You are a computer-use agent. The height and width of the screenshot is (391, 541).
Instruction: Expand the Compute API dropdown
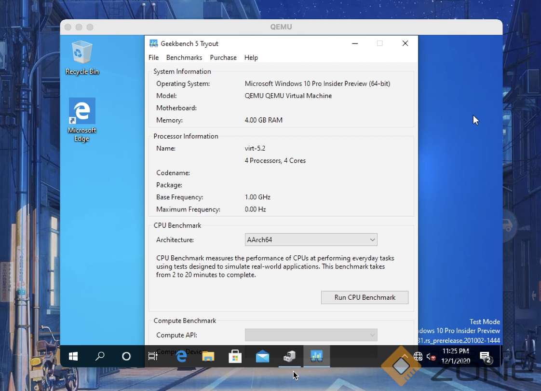click(x=311, y=335)
